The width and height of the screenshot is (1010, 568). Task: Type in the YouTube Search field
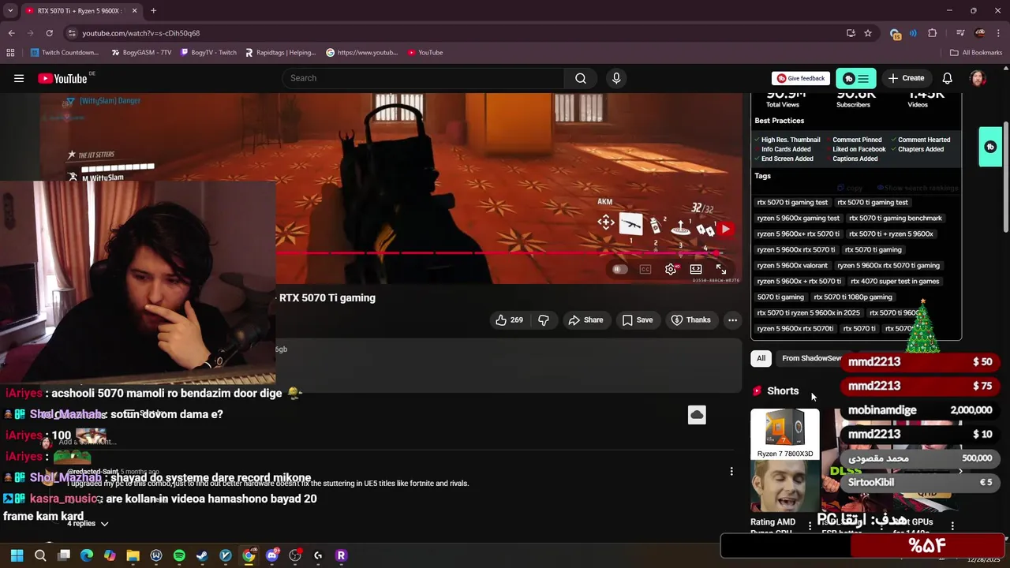tap(423, 78)
